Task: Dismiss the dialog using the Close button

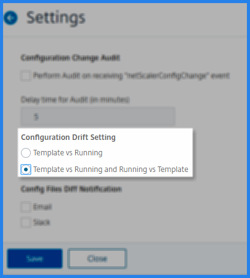Action: tap(97, 258)
